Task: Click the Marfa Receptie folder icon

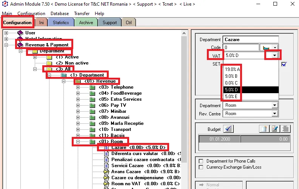Action: pos(92,123)
